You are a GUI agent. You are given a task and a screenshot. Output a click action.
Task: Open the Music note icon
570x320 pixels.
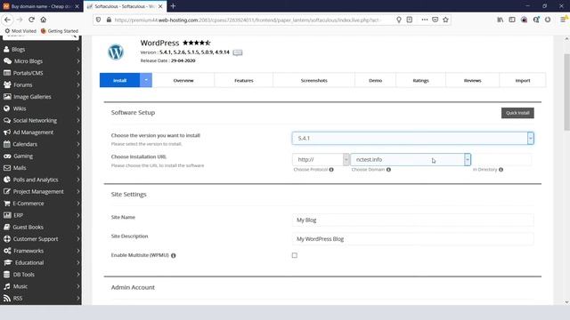tap(7, 286)
